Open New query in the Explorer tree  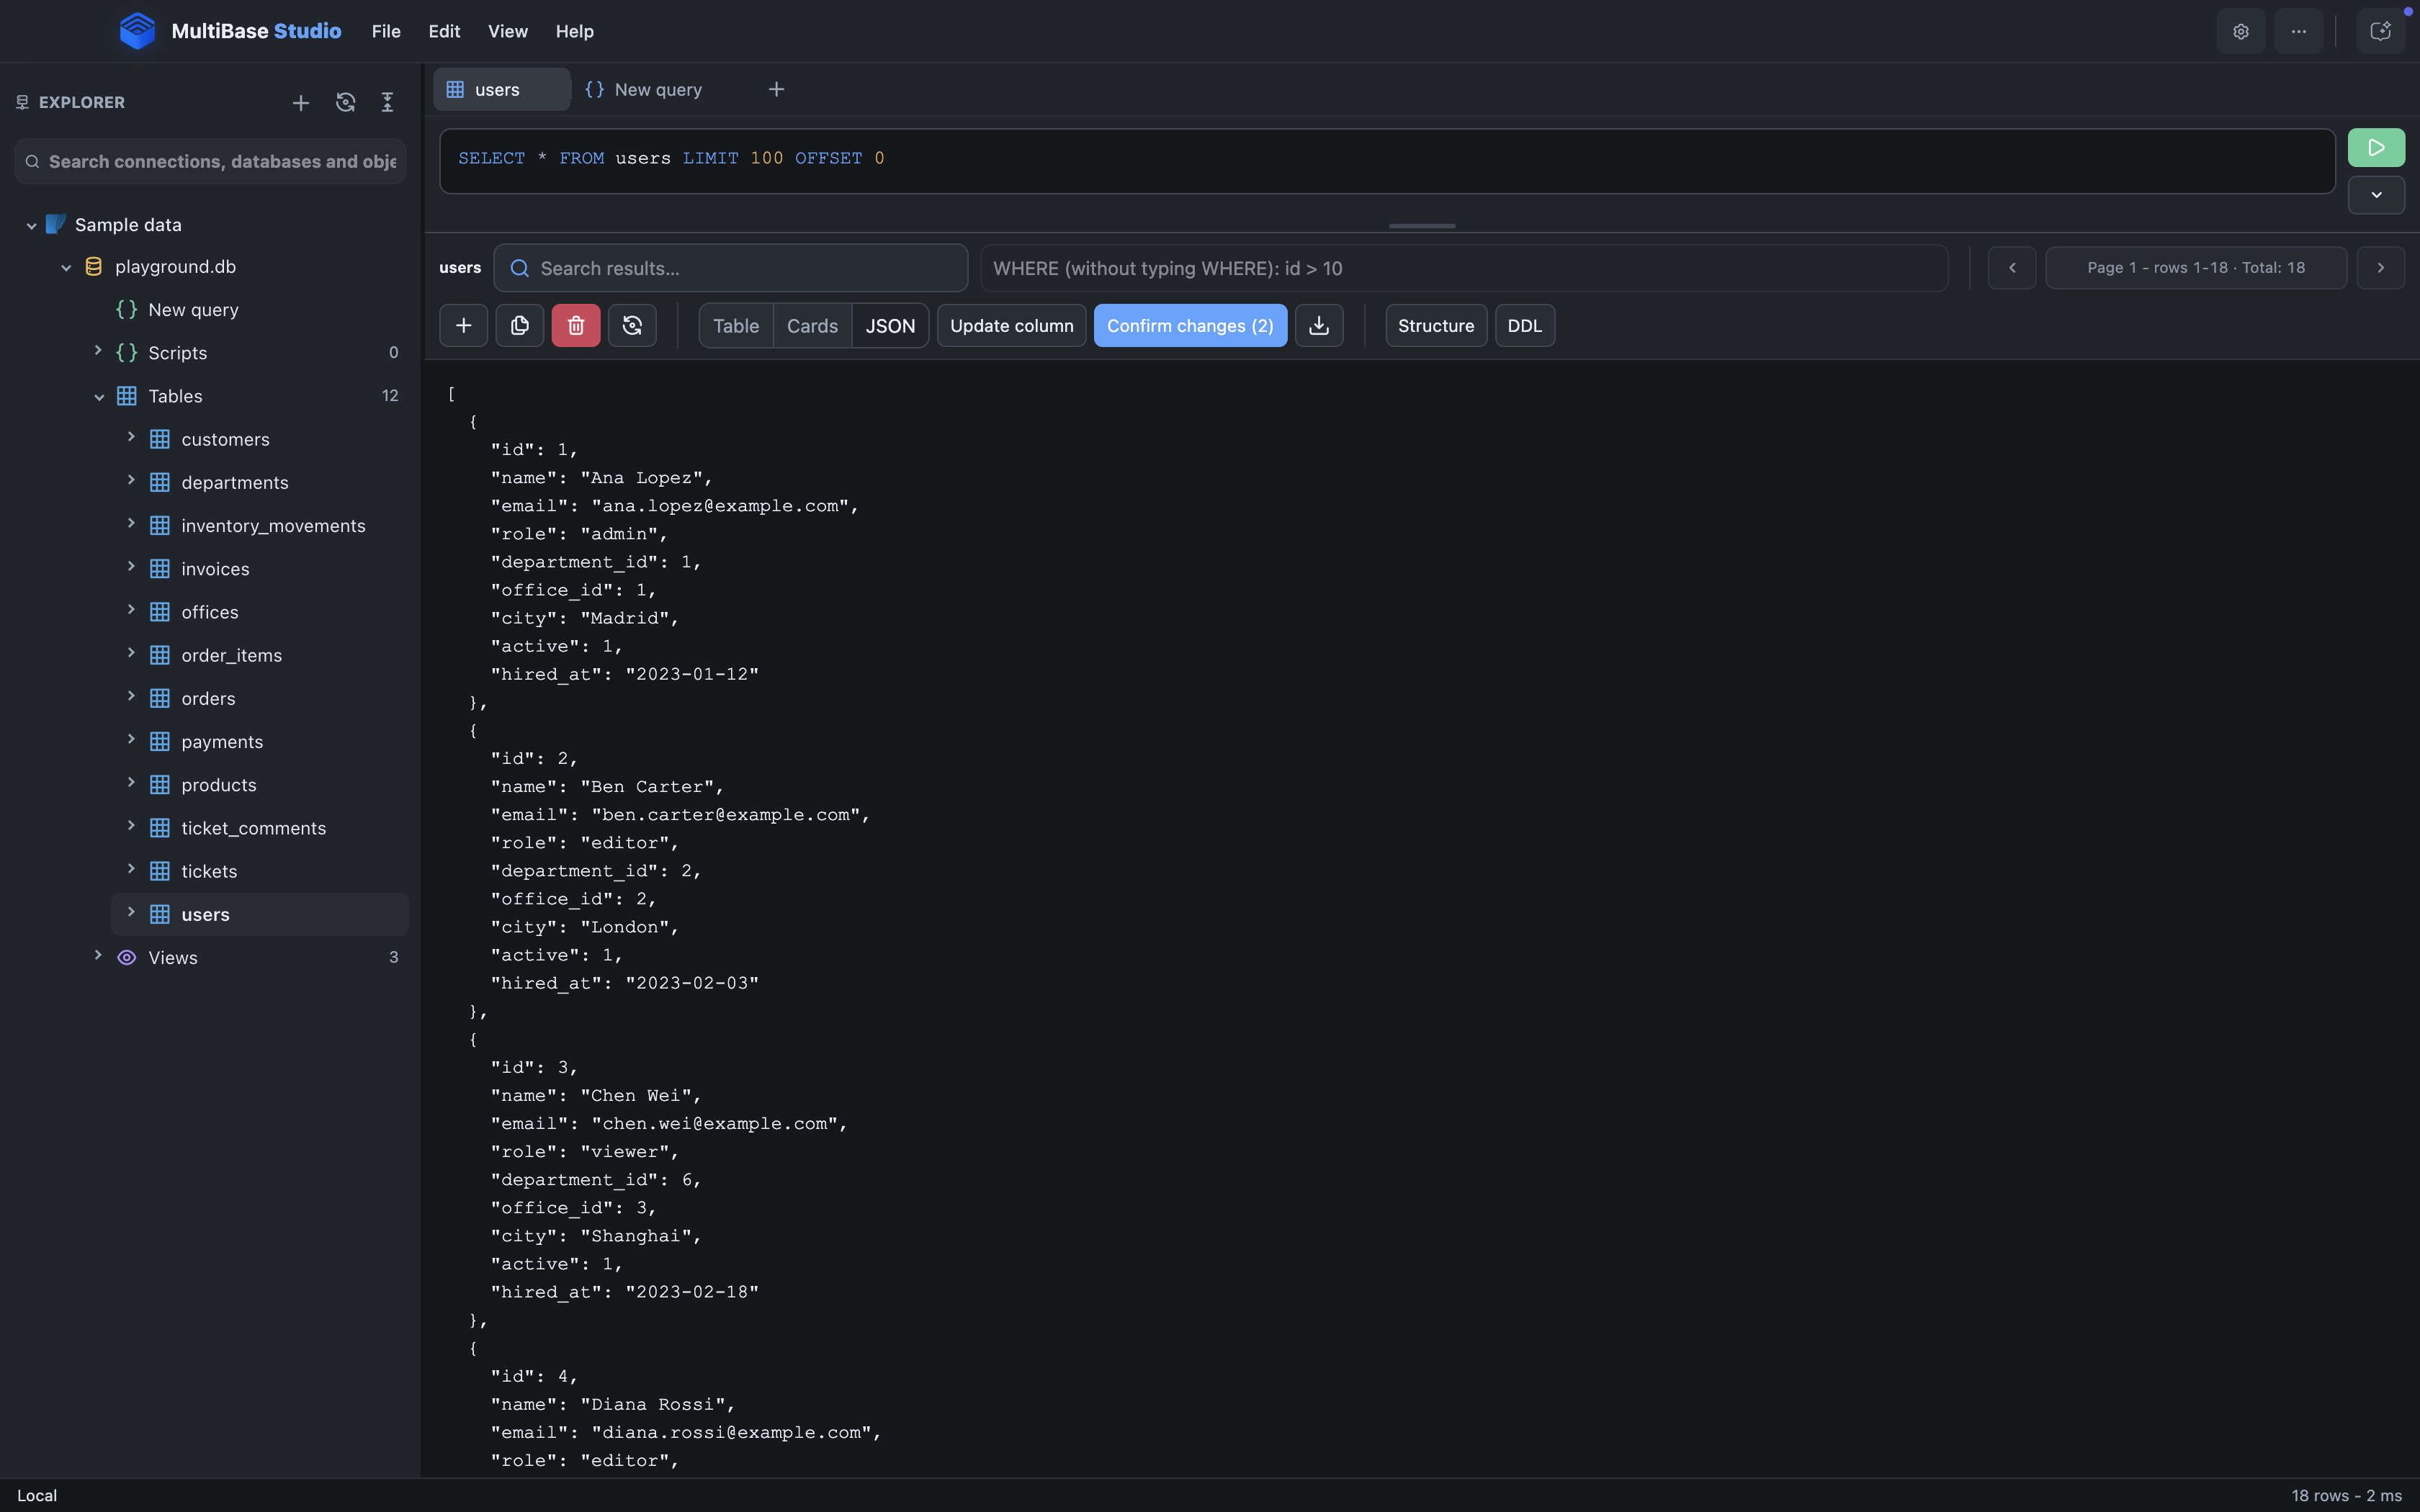click(193, 310)
